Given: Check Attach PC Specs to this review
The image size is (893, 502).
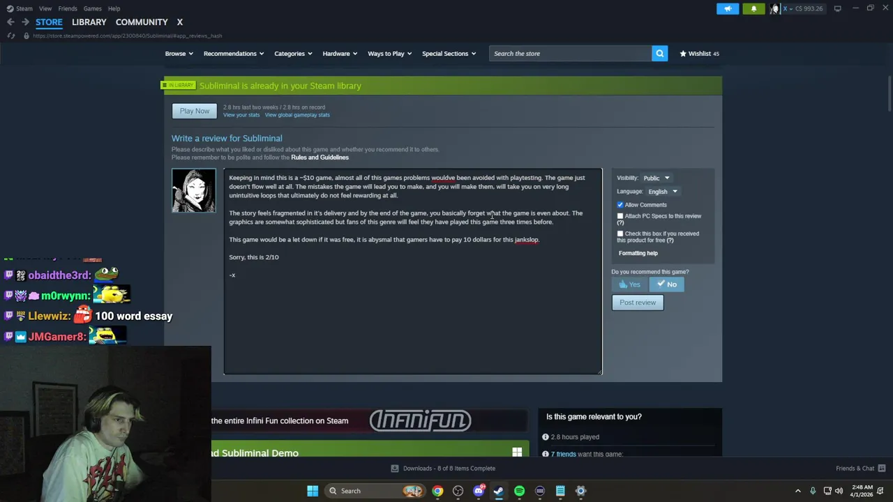Looking at the screenshot, I should [620, 216].
